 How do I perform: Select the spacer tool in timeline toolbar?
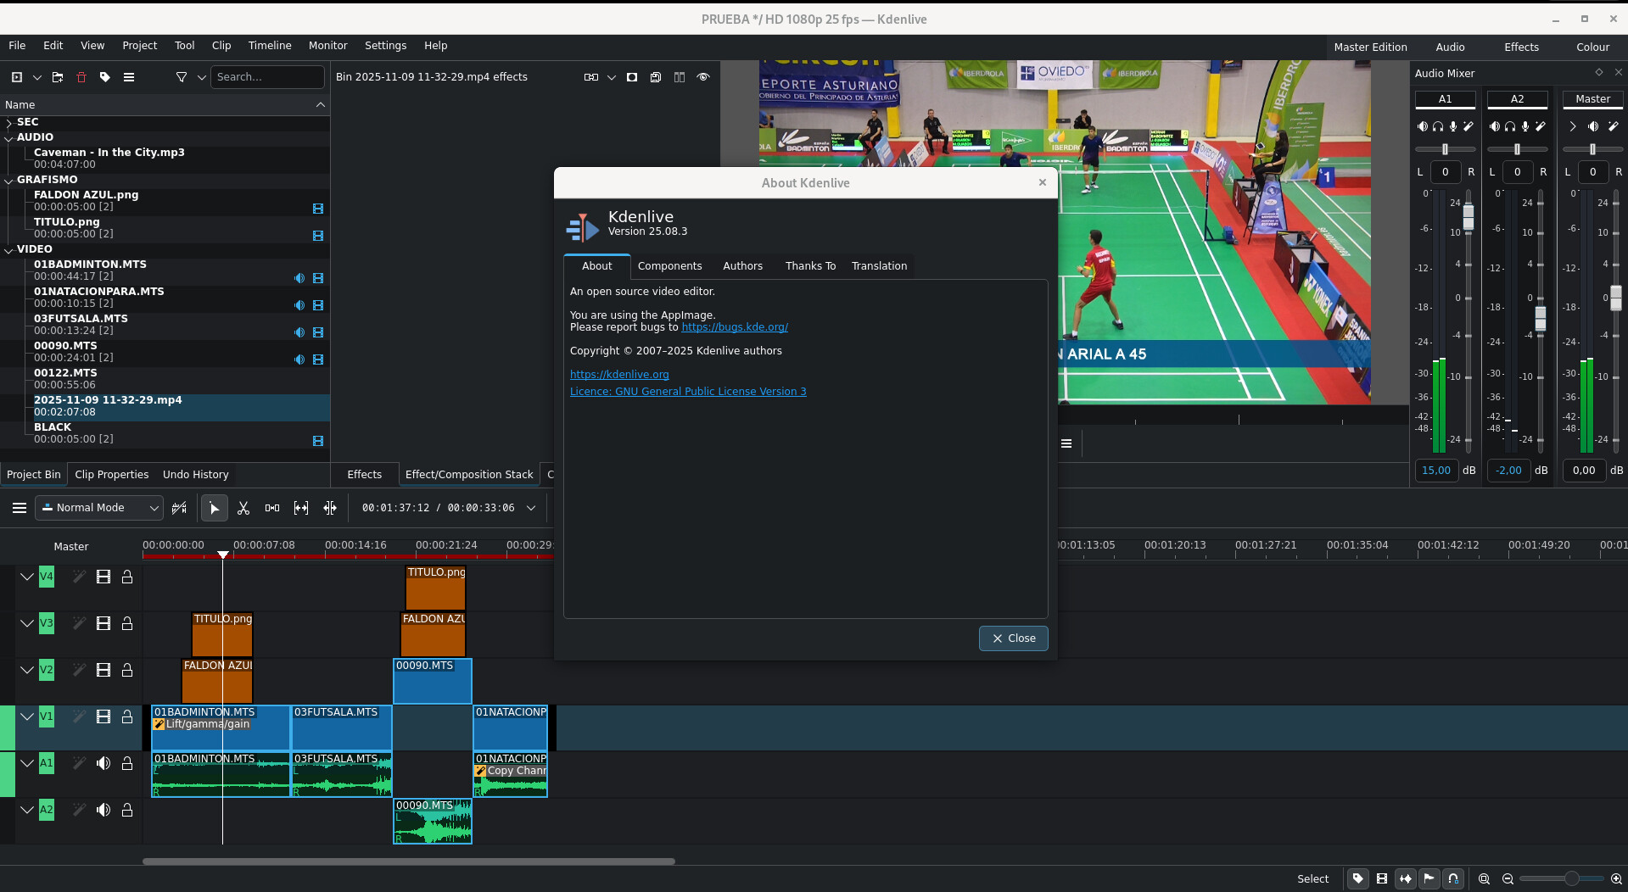[x=272, y=508]
